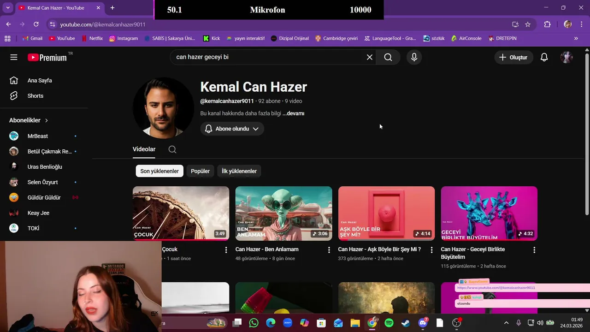Viewport: 590px width, 332px height.
Task: Select the İlk yüklenenler filter chip
Action: [x=239, y=171]
